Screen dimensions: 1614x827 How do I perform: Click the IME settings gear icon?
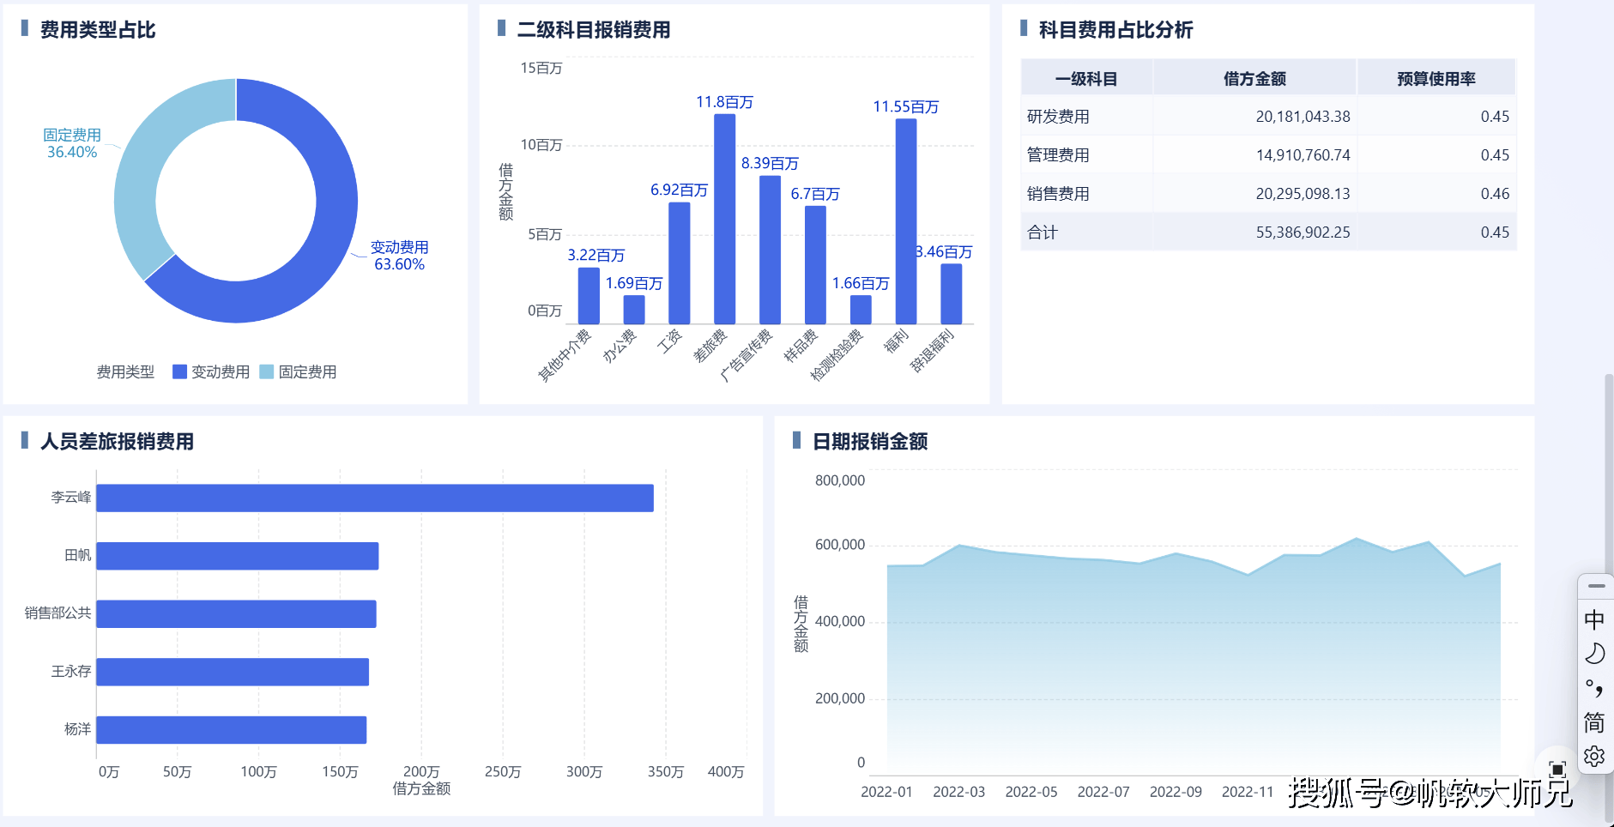[x=1594, y=756]
